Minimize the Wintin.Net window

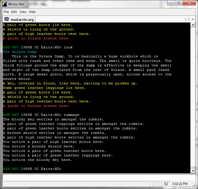tap(171, 3)
